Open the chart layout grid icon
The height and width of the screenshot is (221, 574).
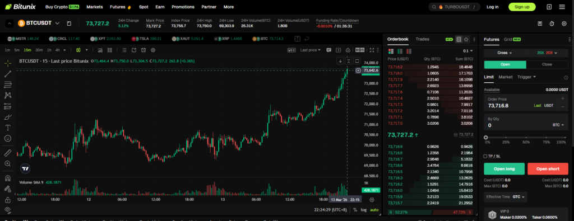109,50
